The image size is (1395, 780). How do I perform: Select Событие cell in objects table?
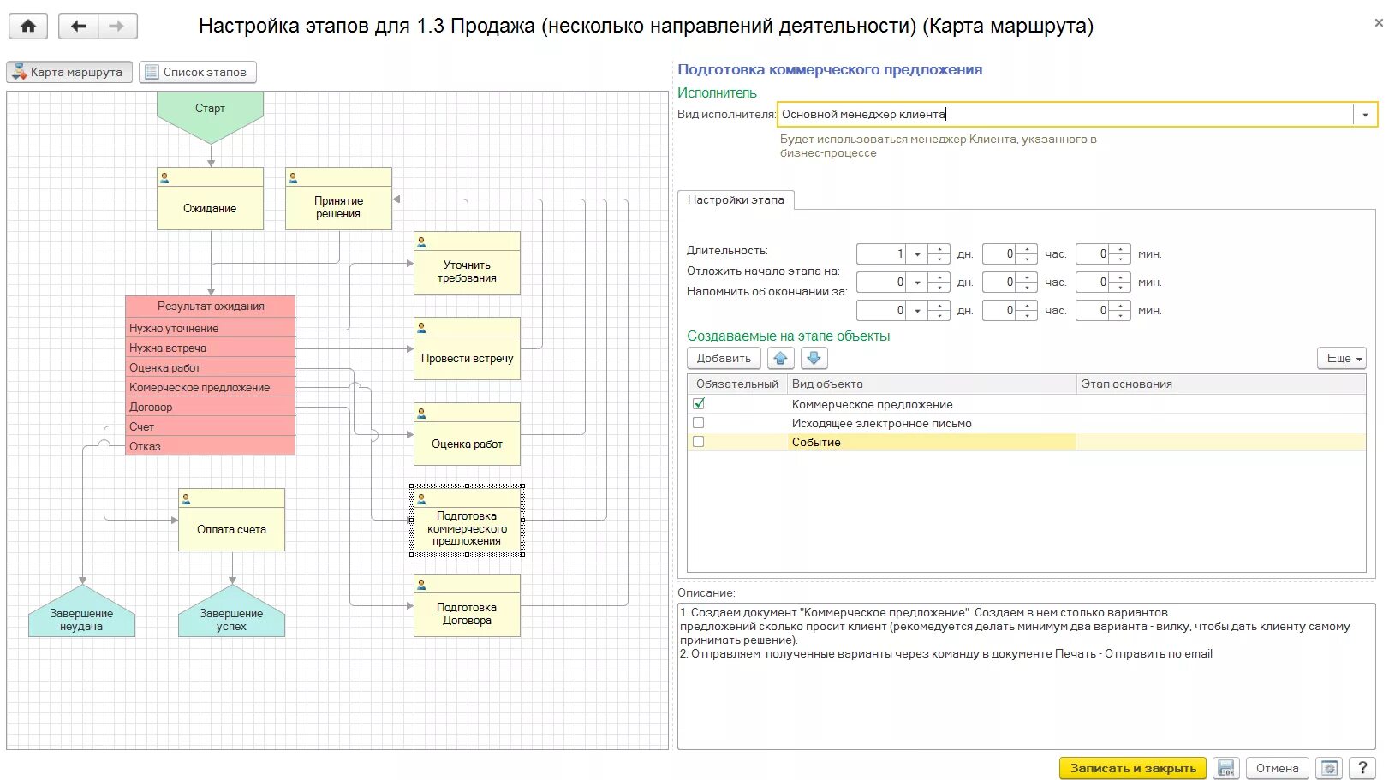click(932, 442)
